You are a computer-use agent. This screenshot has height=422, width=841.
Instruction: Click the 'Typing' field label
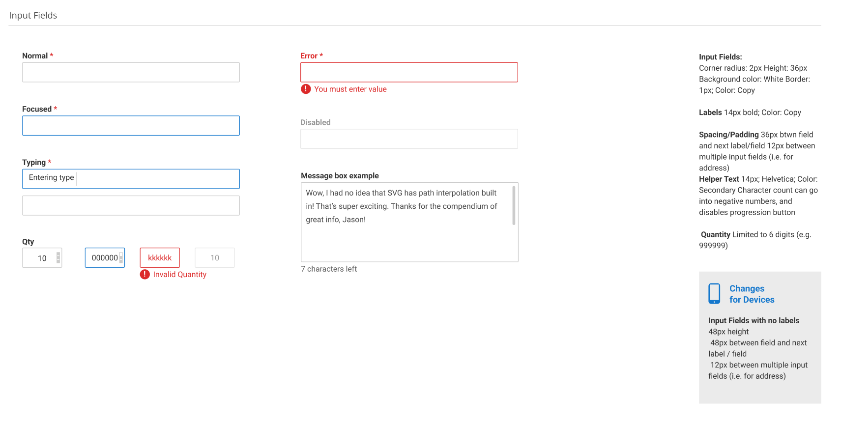coord(34,163)
